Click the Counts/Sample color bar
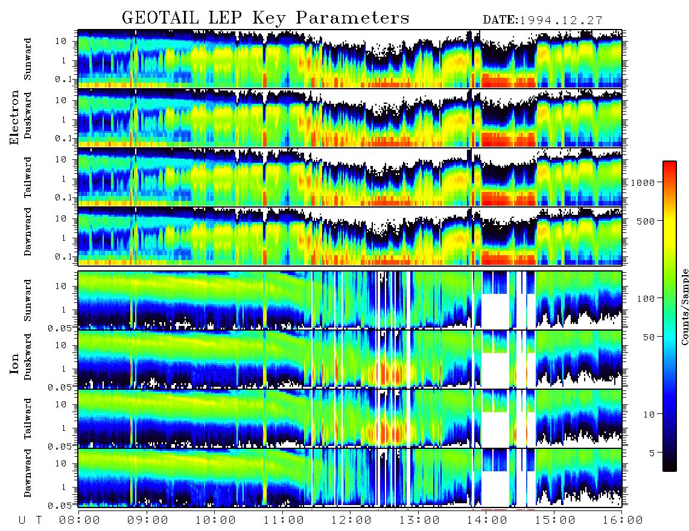The image size is (689, 531). [670, 316]
